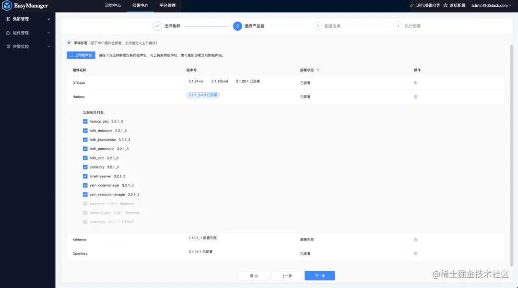Image resolution: width=518 pixels, height=288 pixels.
Task: Toggle the hdfs_journalnode checkbox
Action: pos(85,140)
